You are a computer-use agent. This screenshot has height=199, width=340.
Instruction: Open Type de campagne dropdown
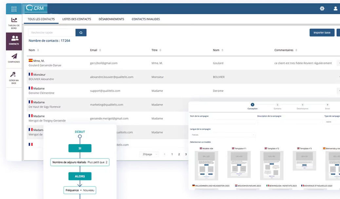tap(332, 122)
